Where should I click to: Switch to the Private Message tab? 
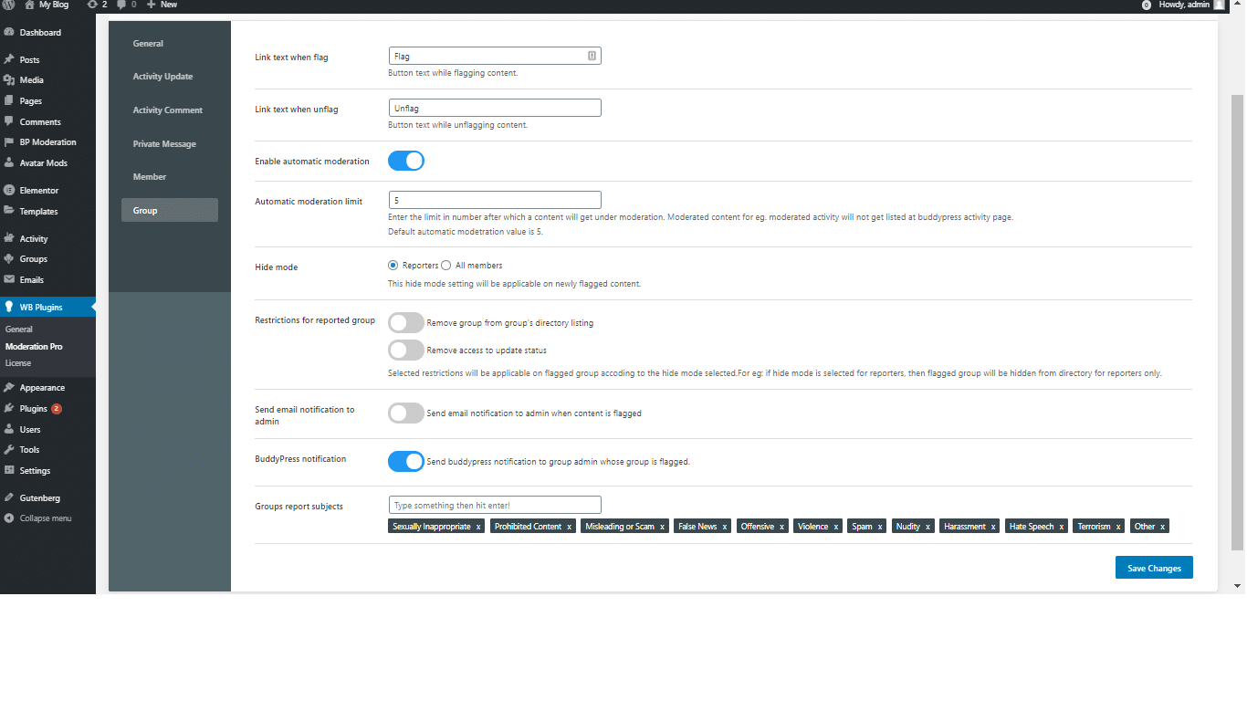(164, 144)
